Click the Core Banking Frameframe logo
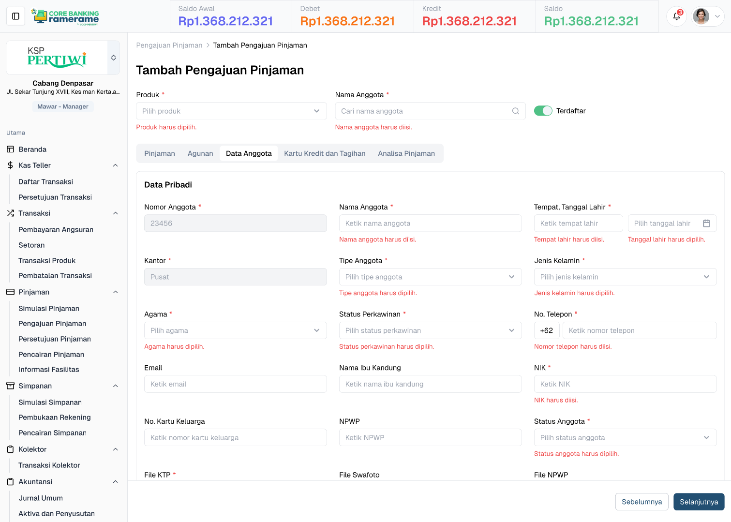731x522 pixels. click(x=65, y=16)
